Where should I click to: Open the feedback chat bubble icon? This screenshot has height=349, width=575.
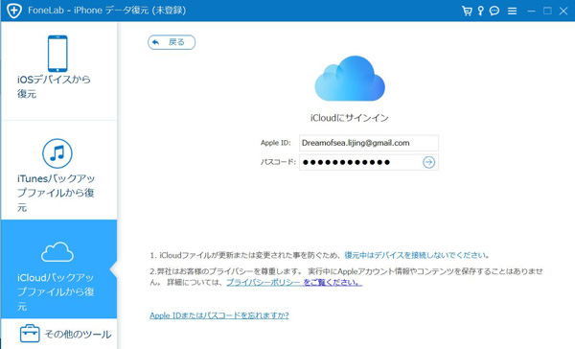pos(494,11)
